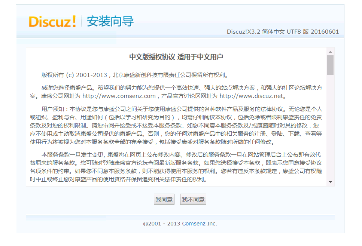
Task: Open the Comsenz footer link
Action: [x=194, y=224]
